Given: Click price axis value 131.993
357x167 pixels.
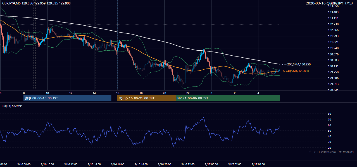Looking at the screenshot, I should (333, 36).
